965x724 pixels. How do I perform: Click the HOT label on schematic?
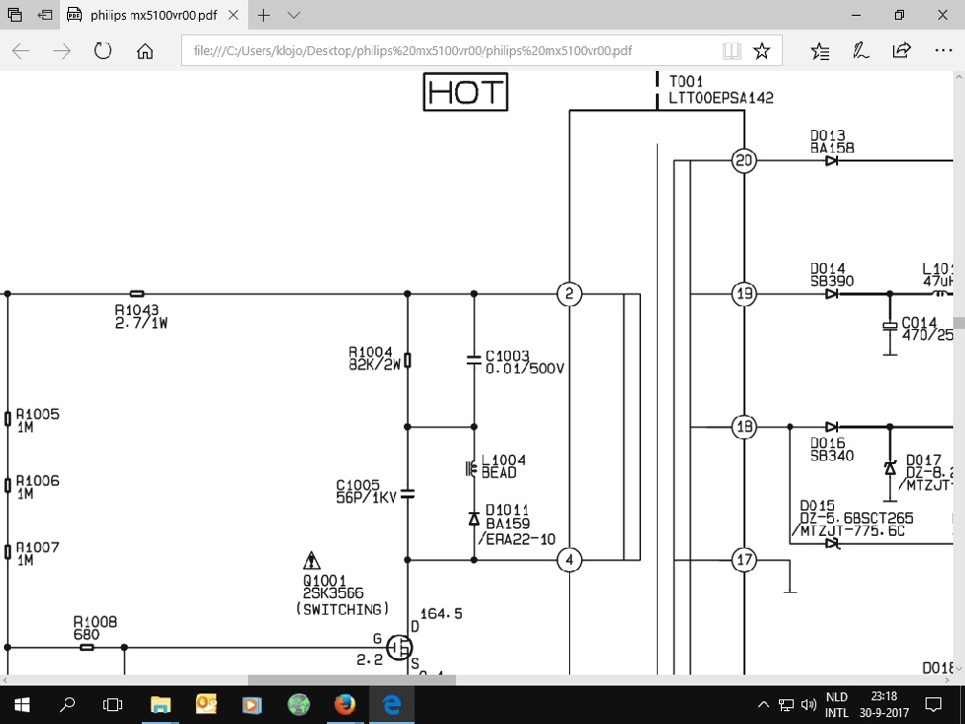(x=465, y=92)
